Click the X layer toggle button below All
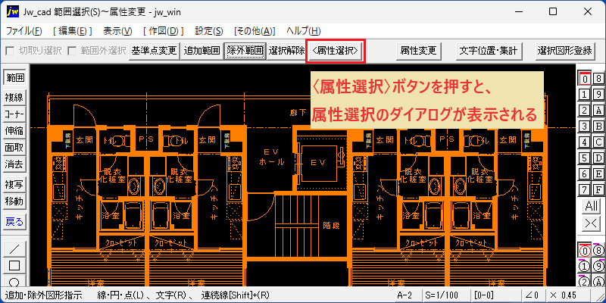Viewport: 606px width, 303px height. (592, 223)
